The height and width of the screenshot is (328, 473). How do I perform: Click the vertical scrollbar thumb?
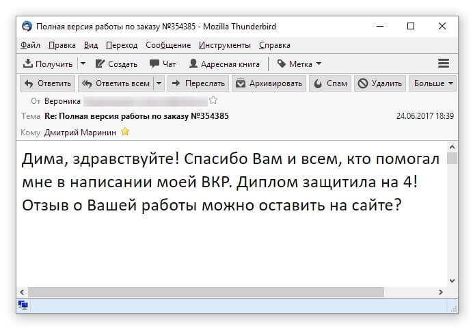click(x=452, y=159)
